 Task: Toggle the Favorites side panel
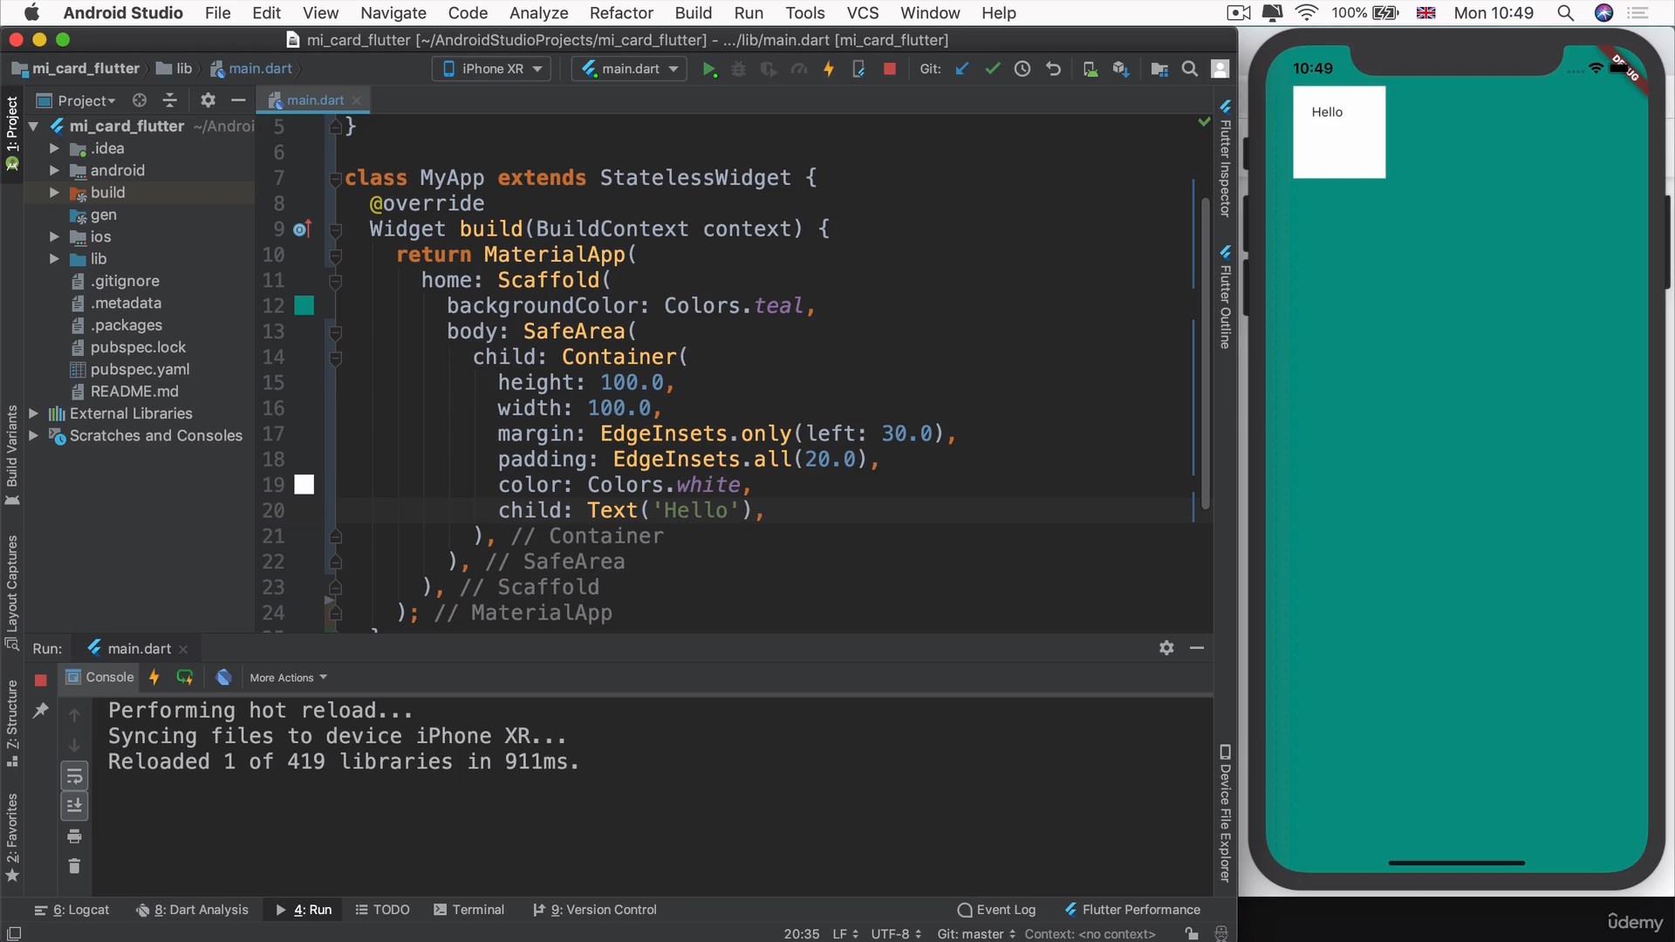12,837
